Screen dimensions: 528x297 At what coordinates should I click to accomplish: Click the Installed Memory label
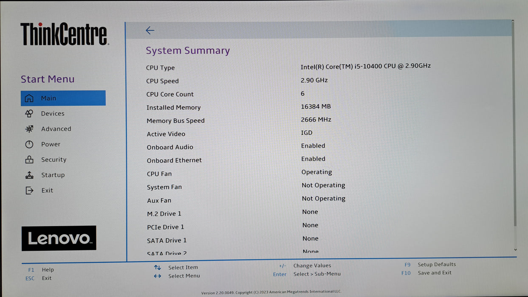pyautogui.click(x=173, y=108)
